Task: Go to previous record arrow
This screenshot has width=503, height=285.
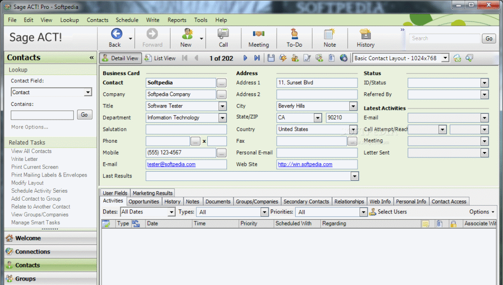Action: point(196,58)
